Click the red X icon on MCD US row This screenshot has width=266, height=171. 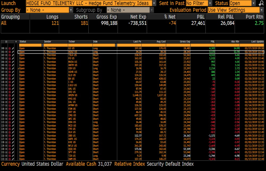click(x=10, y=126)
